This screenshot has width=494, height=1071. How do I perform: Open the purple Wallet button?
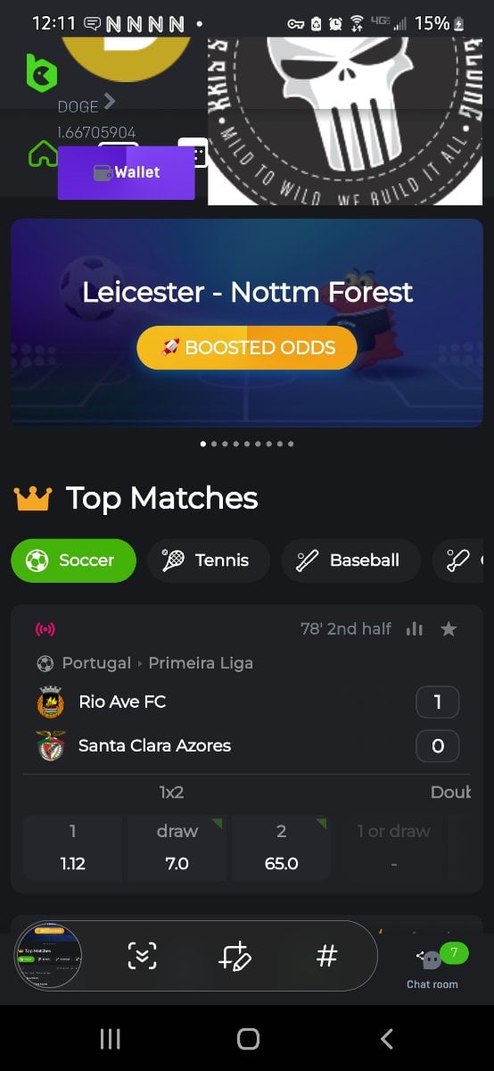(127, 172)
